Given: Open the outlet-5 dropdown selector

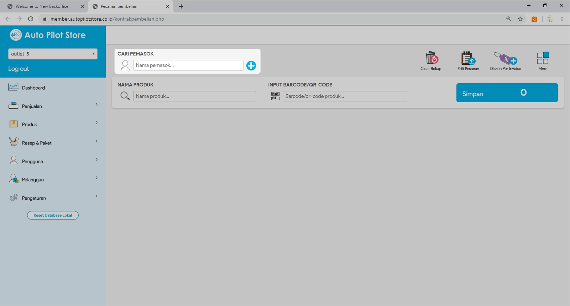Looking at the screenshot, I should pyautogui.click(x=53, y=54).
